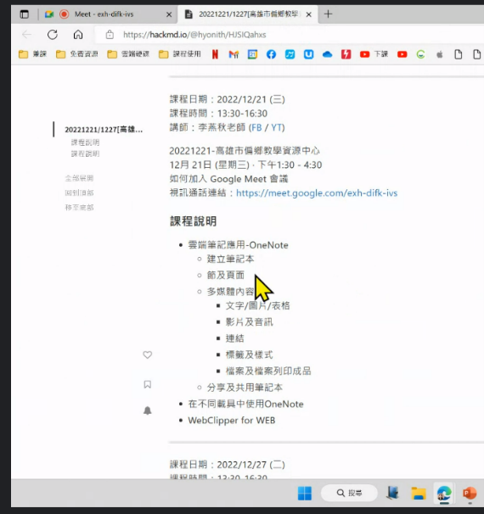Open the OneDrive cloud bookmark
The width and height of the screenshot is (484, 514).
(327, 54)
